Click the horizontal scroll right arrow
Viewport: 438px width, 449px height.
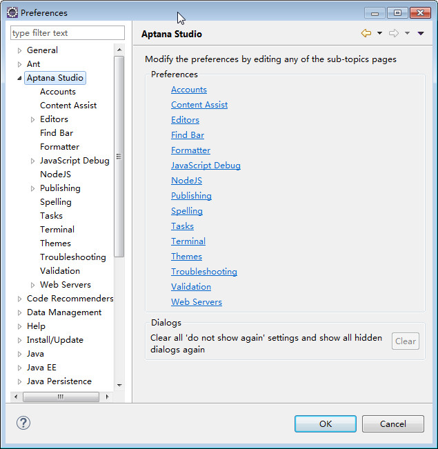pos(107,397)
